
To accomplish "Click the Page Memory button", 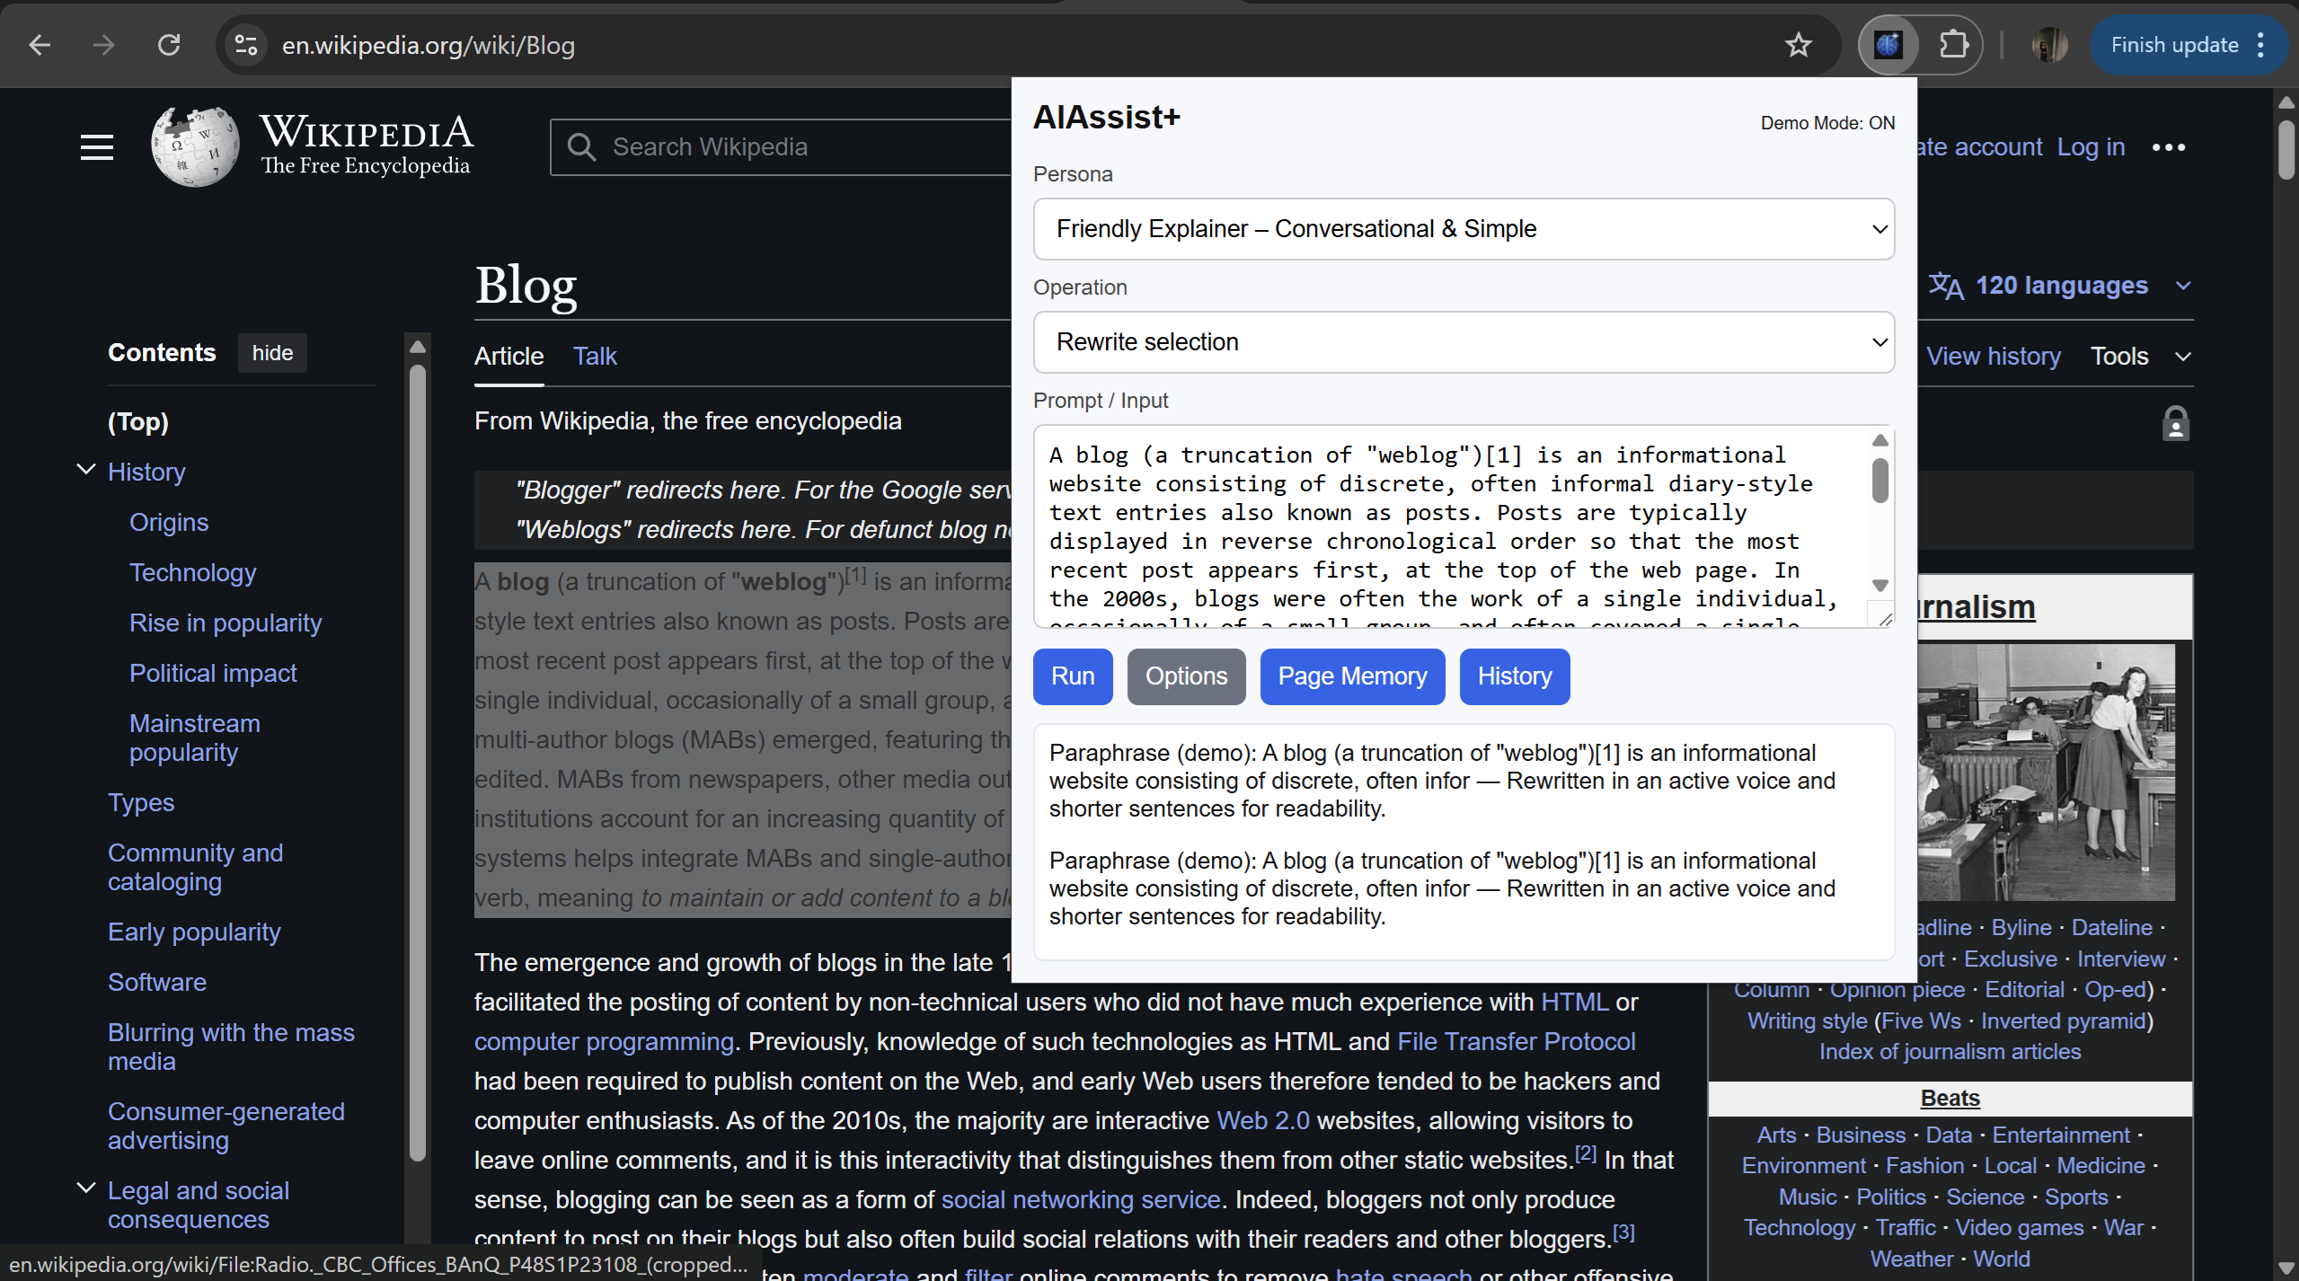I will [1352, 676].
